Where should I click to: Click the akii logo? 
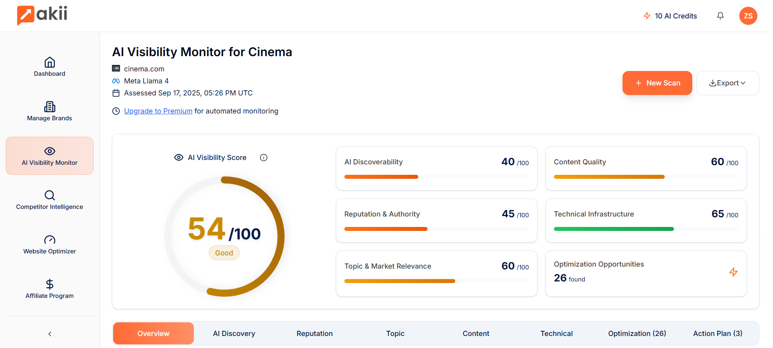point(42,15)
